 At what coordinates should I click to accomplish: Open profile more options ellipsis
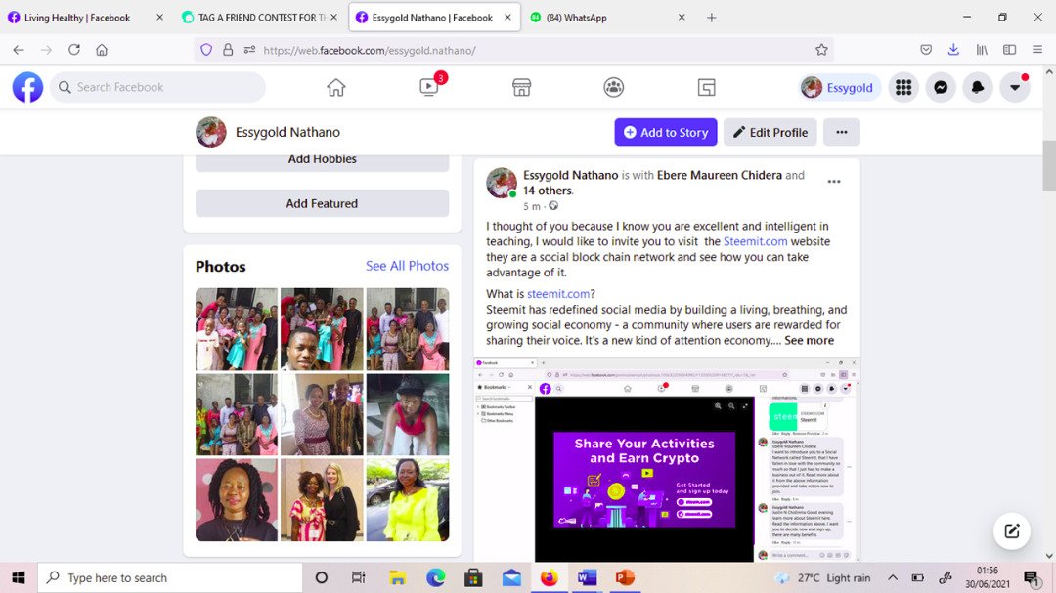coord(841,132)
